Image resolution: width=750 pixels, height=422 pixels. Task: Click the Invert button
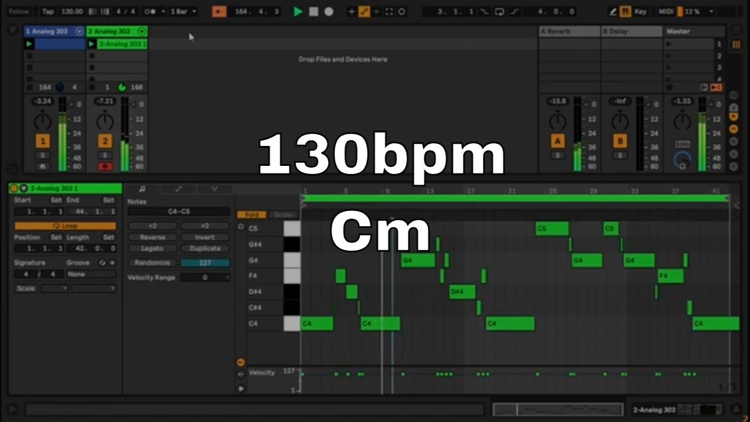205,237
